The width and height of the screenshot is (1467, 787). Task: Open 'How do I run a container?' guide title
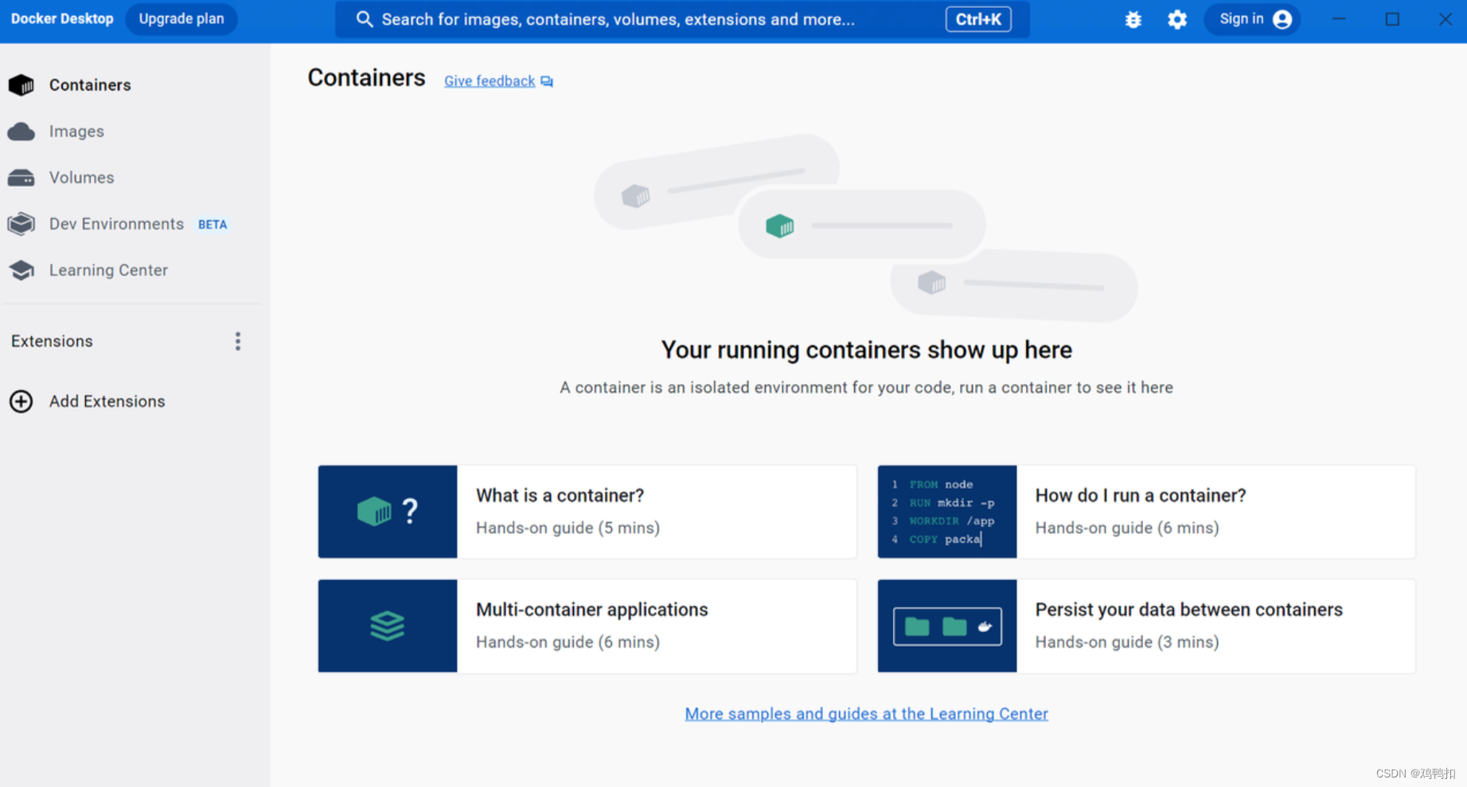(1140, 496)
